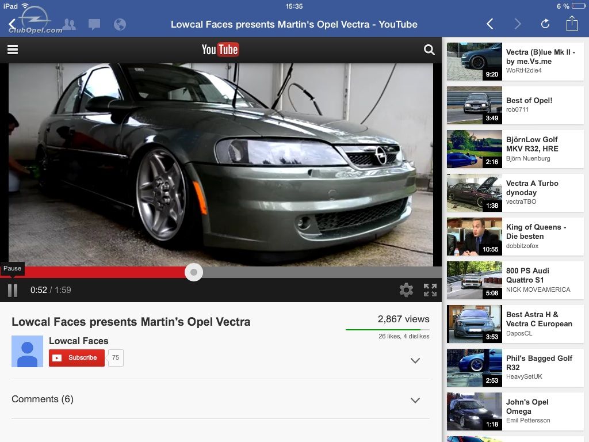Tap the Wi-Fi status icon
Screen dimensions: 589x442
25,6
